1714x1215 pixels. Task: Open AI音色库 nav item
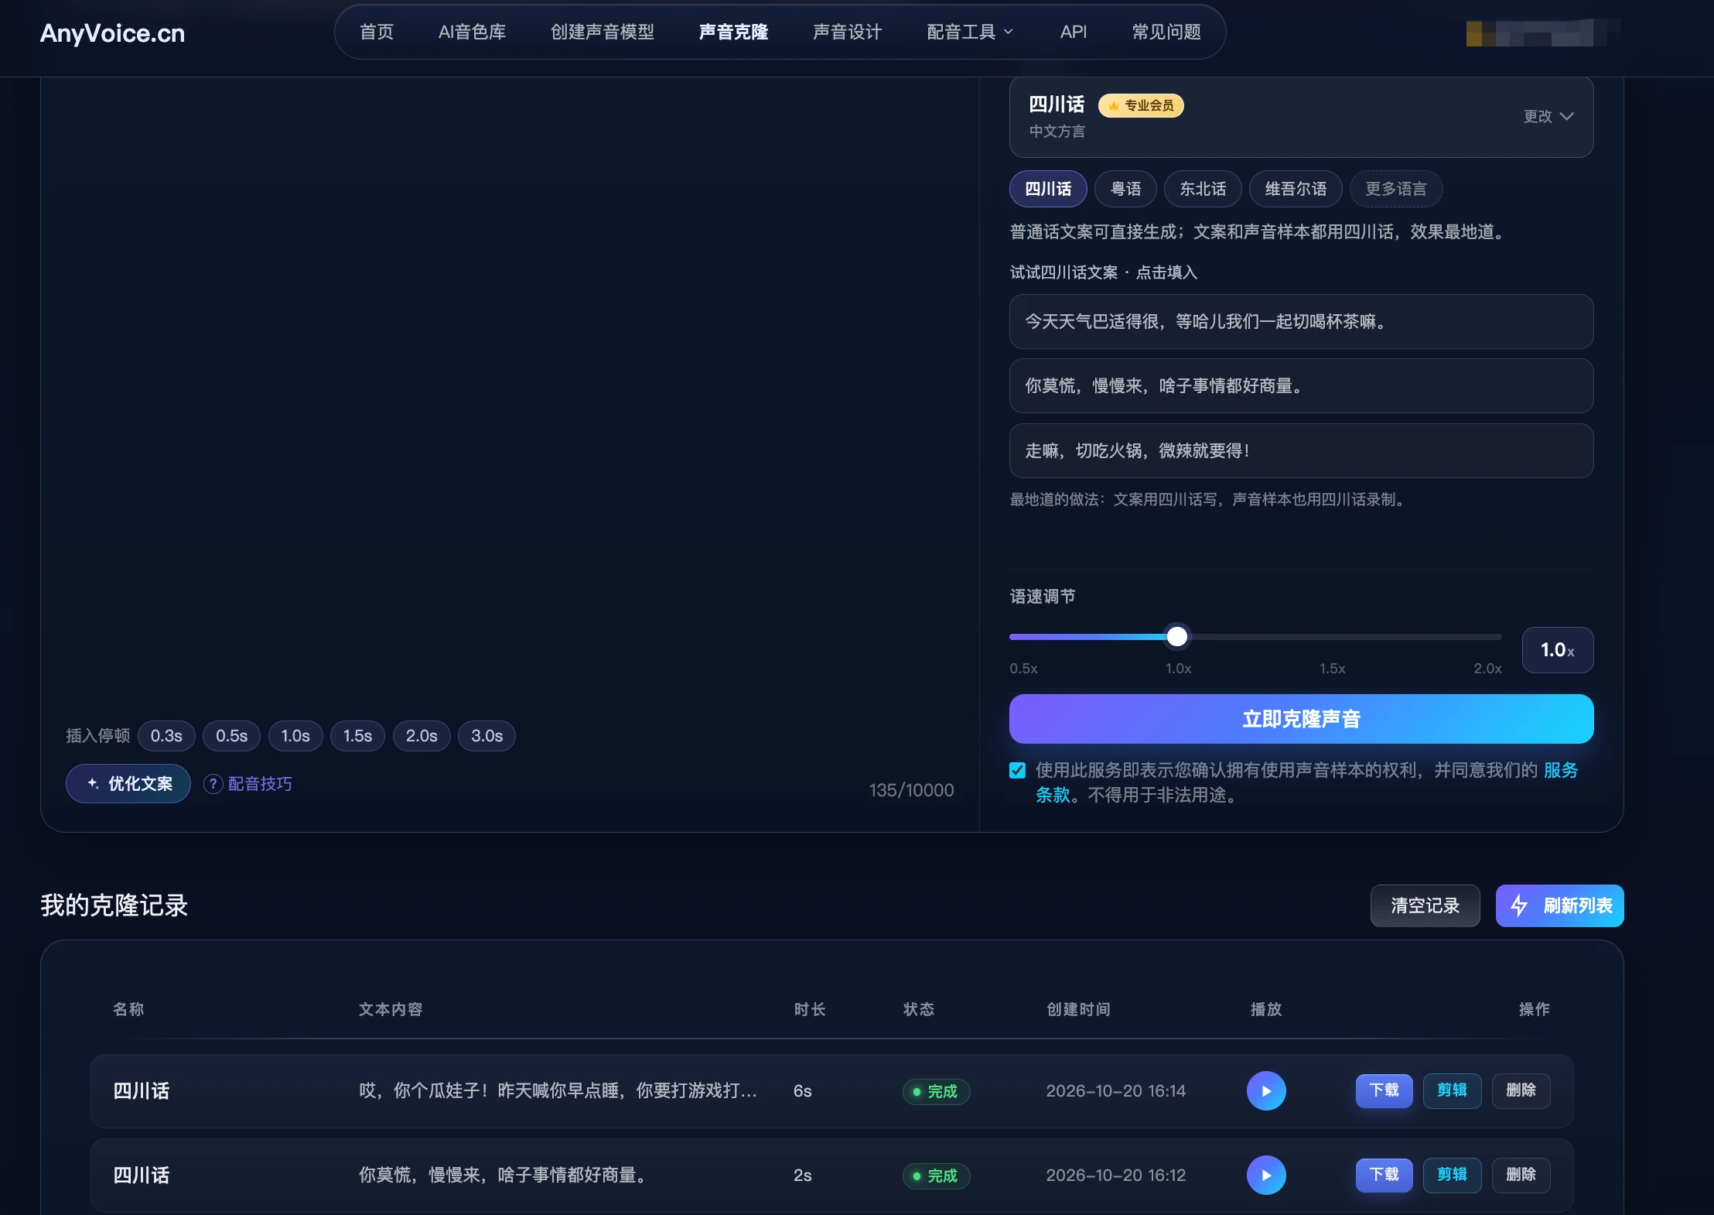click(472, 32)
